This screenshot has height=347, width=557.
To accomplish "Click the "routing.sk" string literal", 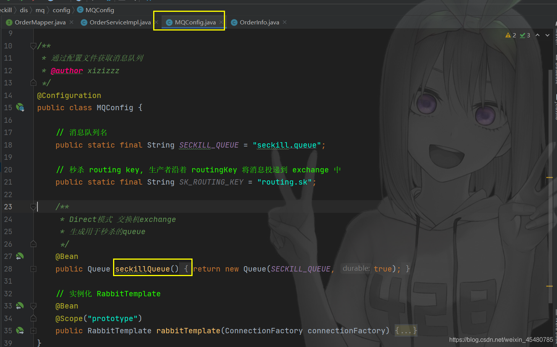I will pyautogui.click(x=284, y=182).
